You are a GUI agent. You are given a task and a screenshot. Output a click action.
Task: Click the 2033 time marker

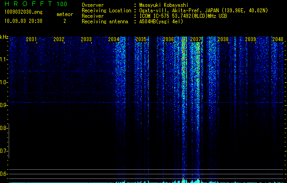(x=86, y=39)
